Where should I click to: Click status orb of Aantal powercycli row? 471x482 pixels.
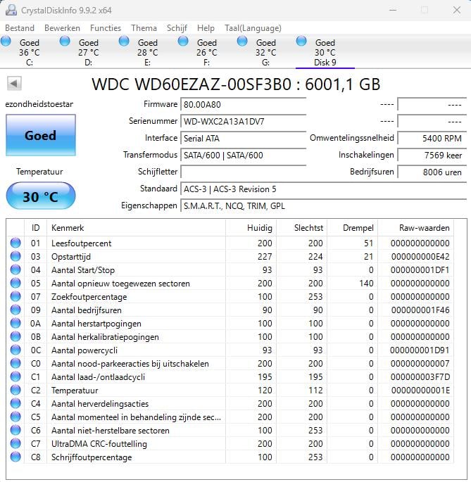15,350
